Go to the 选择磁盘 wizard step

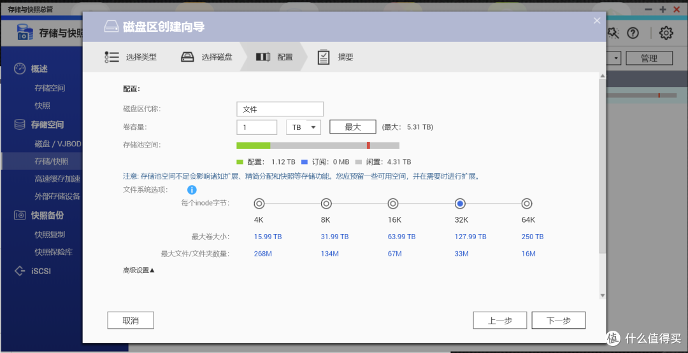point(206,57)
